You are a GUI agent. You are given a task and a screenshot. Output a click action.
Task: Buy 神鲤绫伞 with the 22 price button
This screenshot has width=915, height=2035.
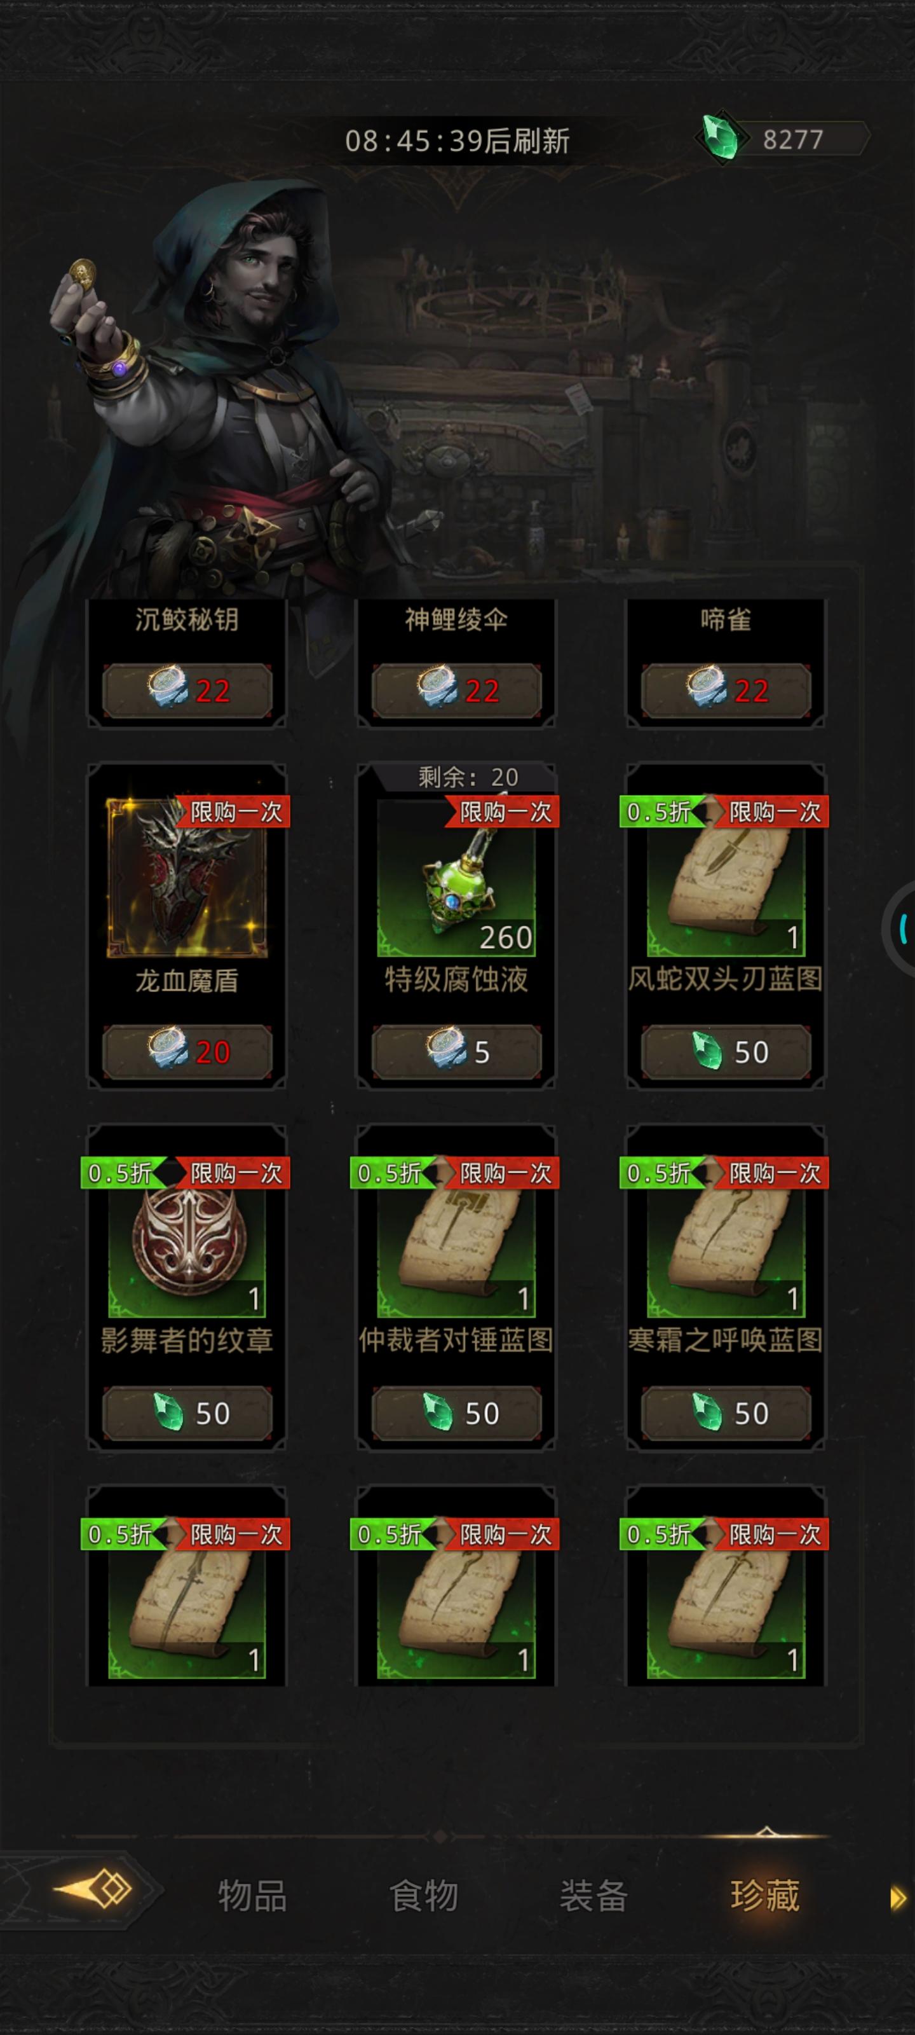456,691
